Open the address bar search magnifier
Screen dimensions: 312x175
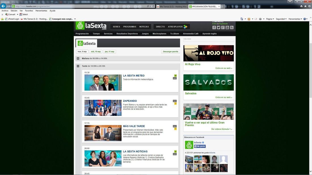click(148, 6)
